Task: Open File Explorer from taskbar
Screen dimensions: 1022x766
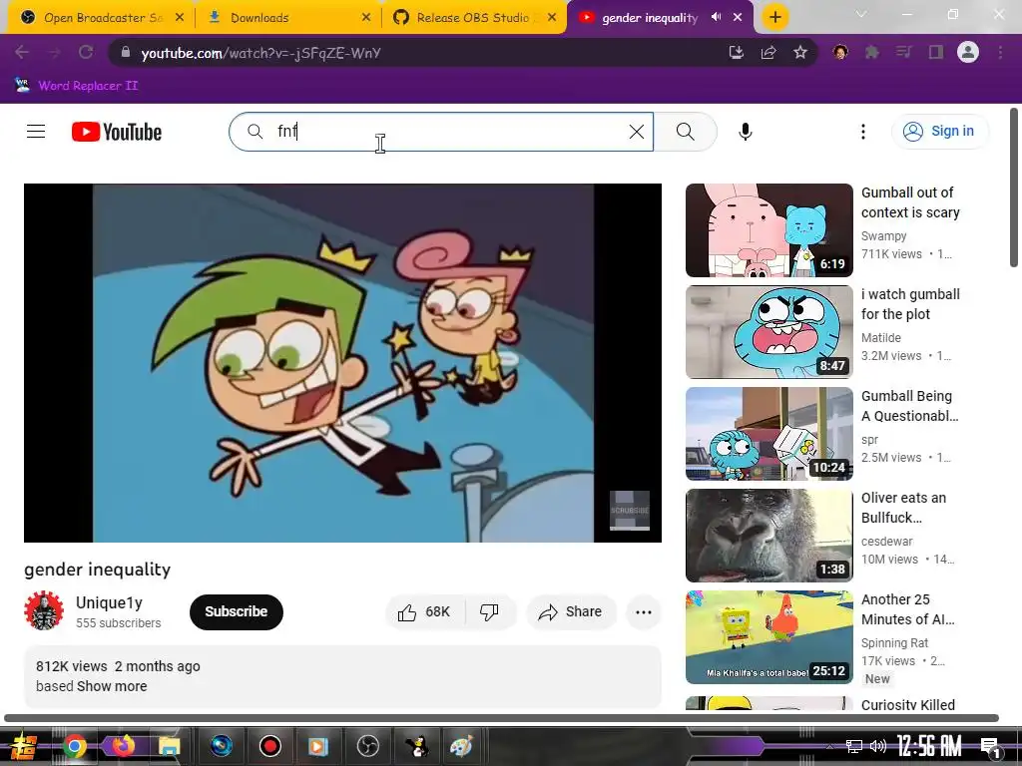Action: click(169, 746)
